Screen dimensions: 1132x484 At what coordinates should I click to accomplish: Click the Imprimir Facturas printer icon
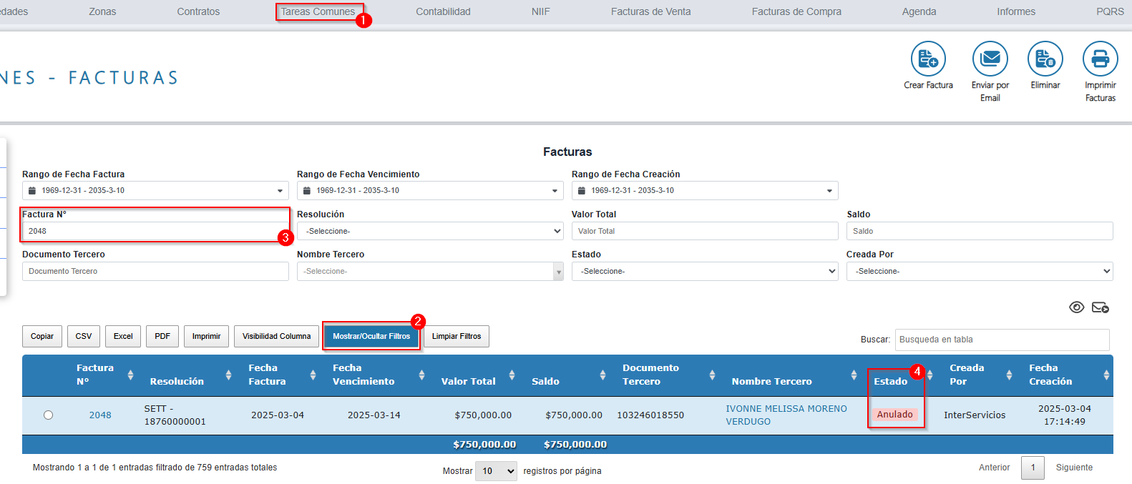(1100, 59)
